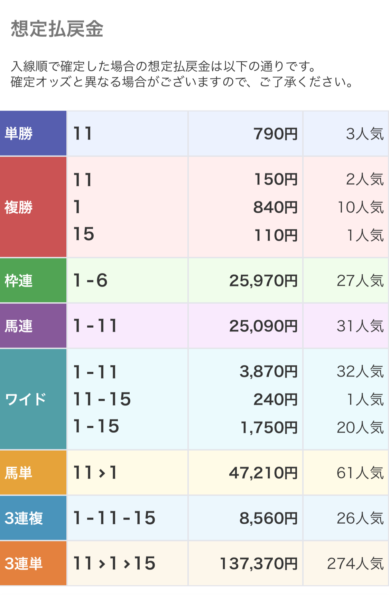389x595 pixels.
Task: Tap the 1,750円 wide payout
Action: (x=269, y=428)
